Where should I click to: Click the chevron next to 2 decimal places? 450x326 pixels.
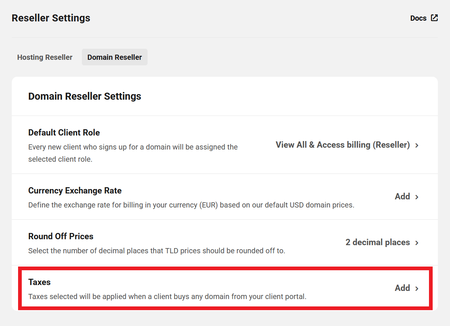[417, 243]
